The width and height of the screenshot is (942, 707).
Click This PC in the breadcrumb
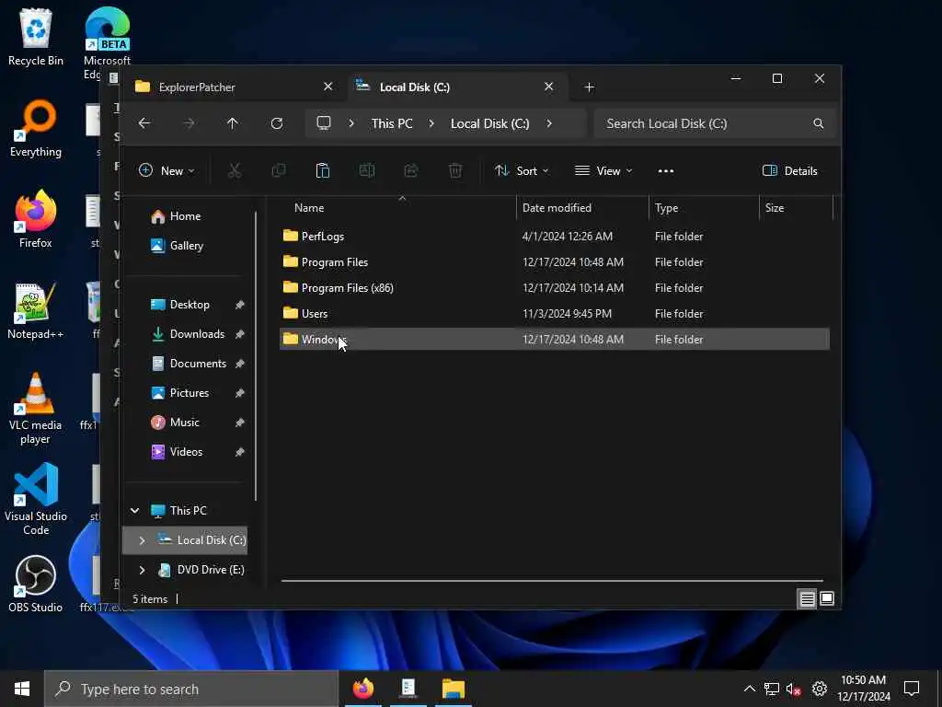[x=392, y=123]
